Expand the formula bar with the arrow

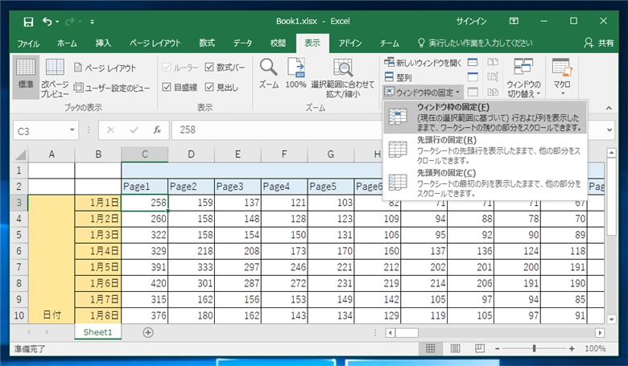tap(609, 130)
